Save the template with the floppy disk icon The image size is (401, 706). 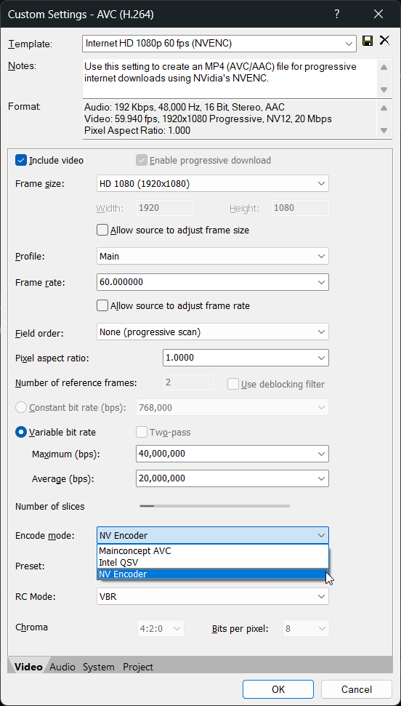point(368,41)
